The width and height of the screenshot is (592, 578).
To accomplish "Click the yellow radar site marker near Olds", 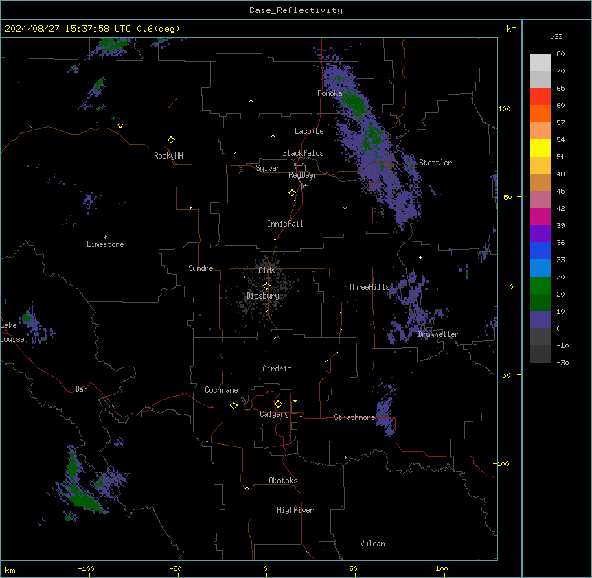I will click(266, 286).
